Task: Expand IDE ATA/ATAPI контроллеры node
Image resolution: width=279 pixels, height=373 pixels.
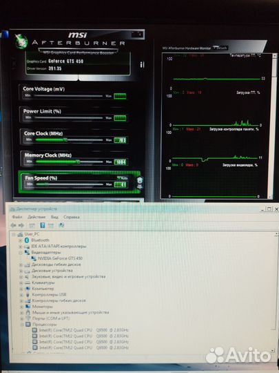Action: (21, 247)
